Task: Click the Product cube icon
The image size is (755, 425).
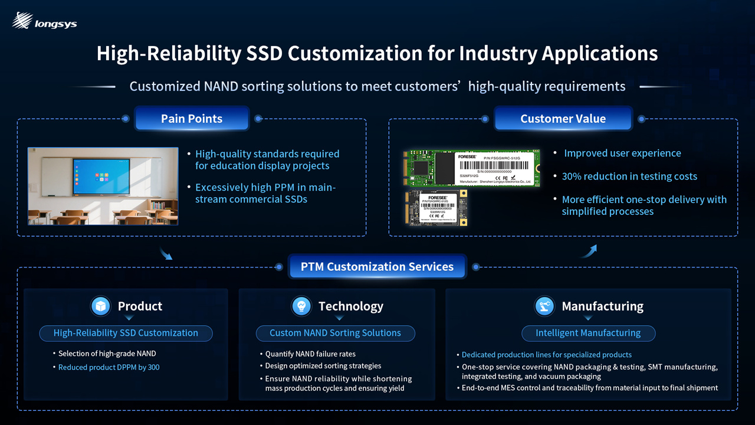Action: (x=101, y=306)
